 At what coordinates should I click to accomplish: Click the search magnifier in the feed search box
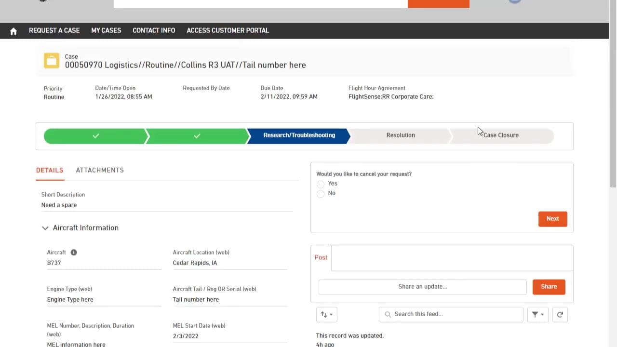388,314
